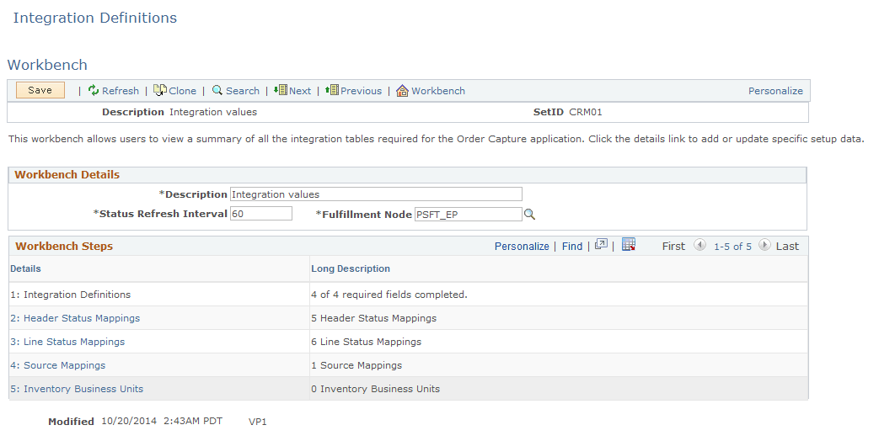The width and height of the screenshot is (879, 441).
Task: Click the Integration Definitions page title
Action: [94, 18]
